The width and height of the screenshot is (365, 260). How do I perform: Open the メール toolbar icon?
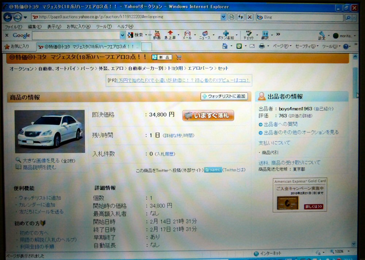click(187, 35)
